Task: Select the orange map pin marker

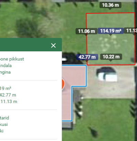Action: (x=63, y=84)
